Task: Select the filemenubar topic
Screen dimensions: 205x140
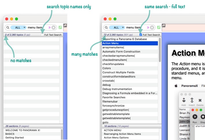Action: [130, 102]
